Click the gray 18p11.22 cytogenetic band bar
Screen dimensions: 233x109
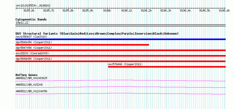tap(120, 25)
